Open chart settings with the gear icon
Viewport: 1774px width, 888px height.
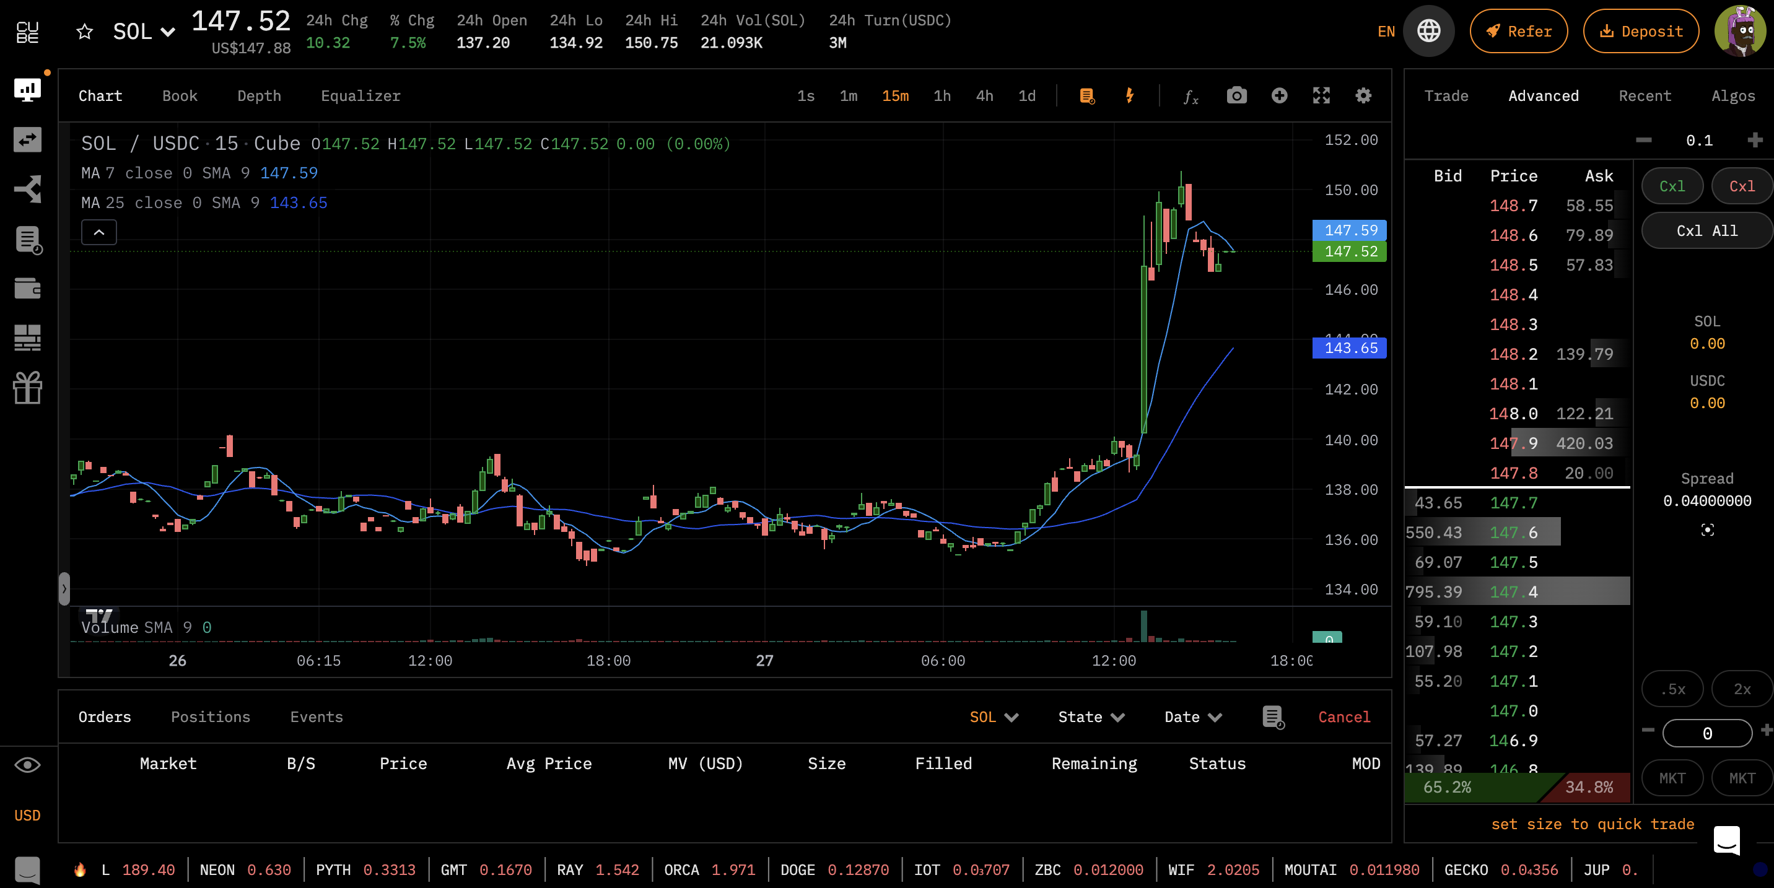1363,96
